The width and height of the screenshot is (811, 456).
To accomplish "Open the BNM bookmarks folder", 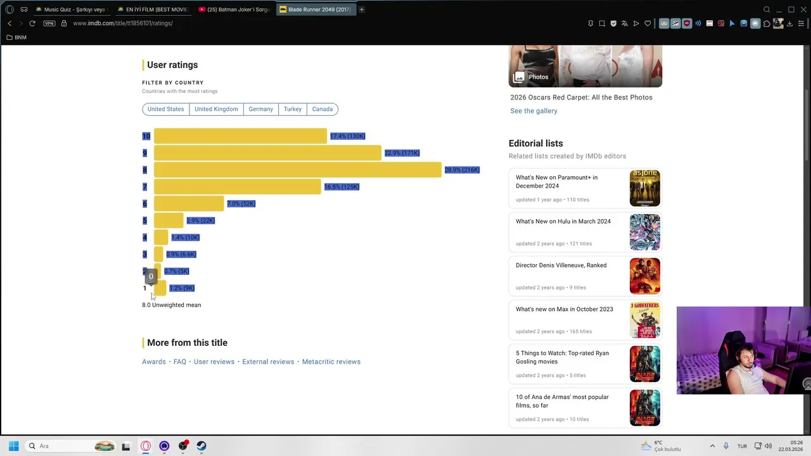I will [16, 37].
